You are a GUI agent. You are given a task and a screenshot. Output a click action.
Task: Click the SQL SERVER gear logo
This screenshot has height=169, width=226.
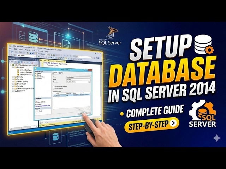(202, 113)
